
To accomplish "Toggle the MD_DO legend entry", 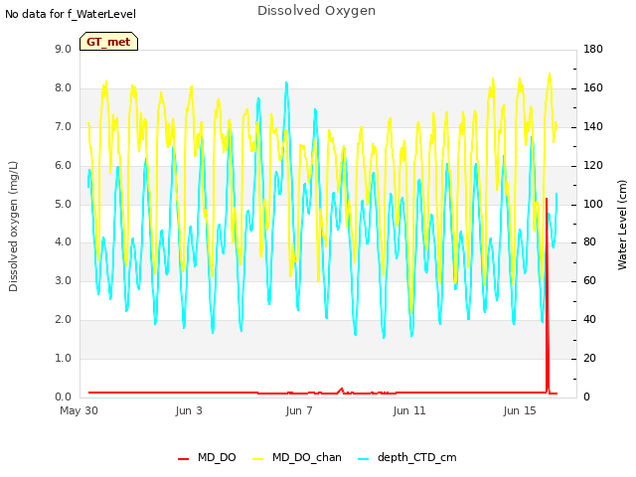I will [207, 457].
